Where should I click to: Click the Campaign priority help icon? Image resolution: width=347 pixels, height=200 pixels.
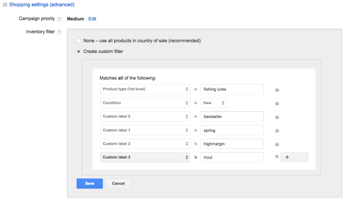pyautogui.click(x=59, y=19)
